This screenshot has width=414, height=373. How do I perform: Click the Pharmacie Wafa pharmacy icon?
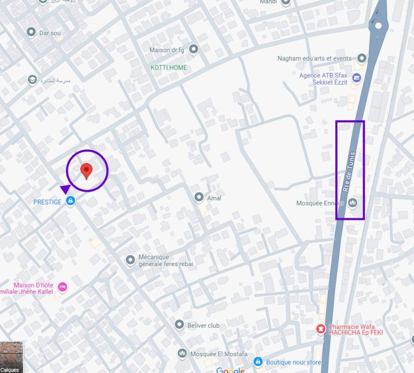(321, 329)
